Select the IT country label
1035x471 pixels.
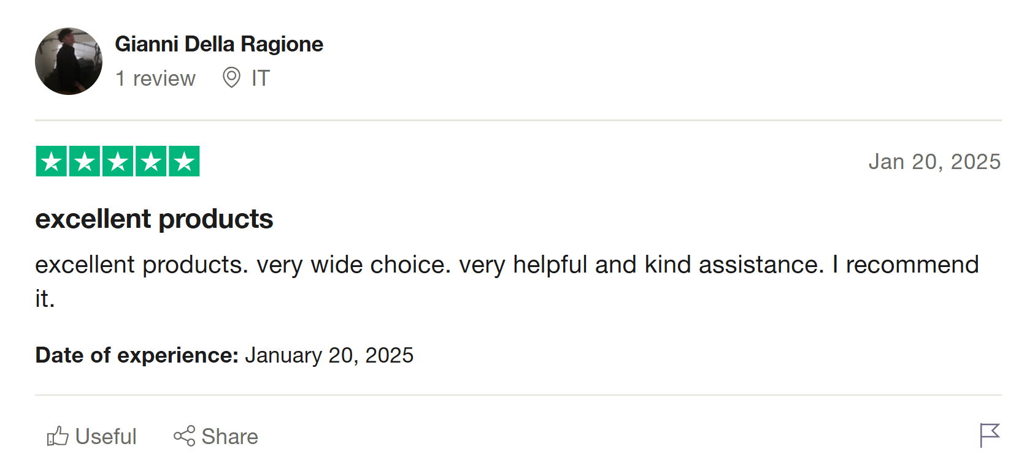(x=260, y=78)
